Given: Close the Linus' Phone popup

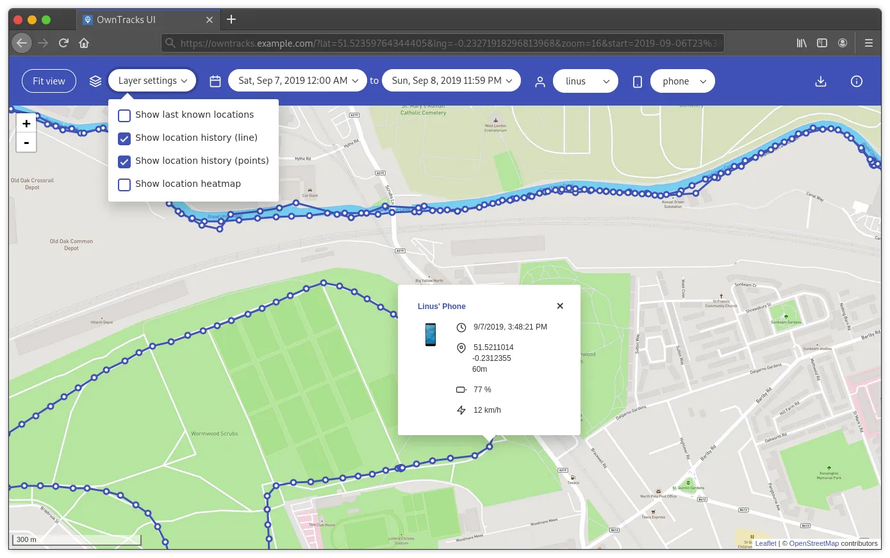Looking at the screenshot, I should [x=560, y=306].
